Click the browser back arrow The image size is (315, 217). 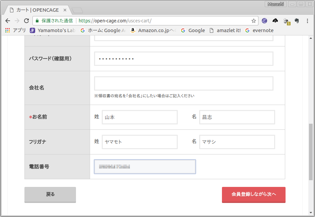coord(8,21)
